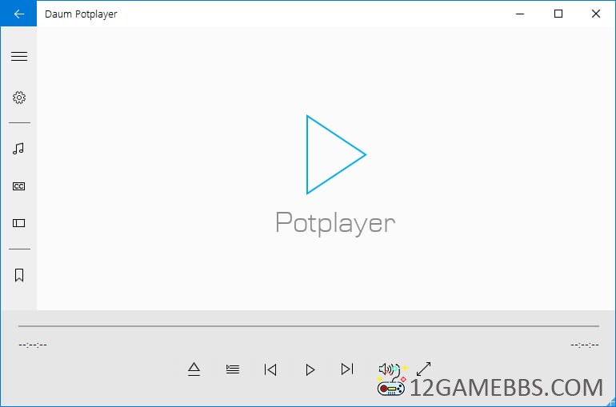Skip to the next track
This screenshot has height=407, width=616.
coord(347,369)
